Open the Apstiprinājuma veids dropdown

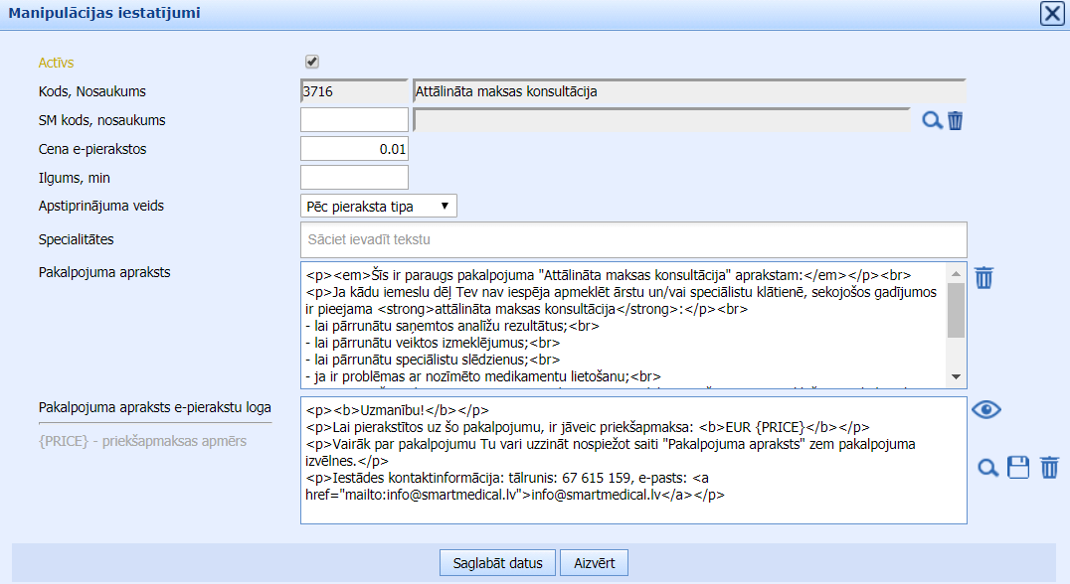tap(378, 206)
